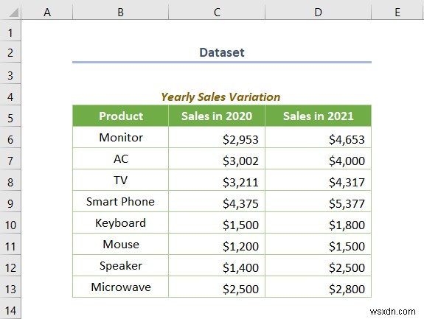Select column A header
This screenshot has width=424, height=319.
coord(47,12)
